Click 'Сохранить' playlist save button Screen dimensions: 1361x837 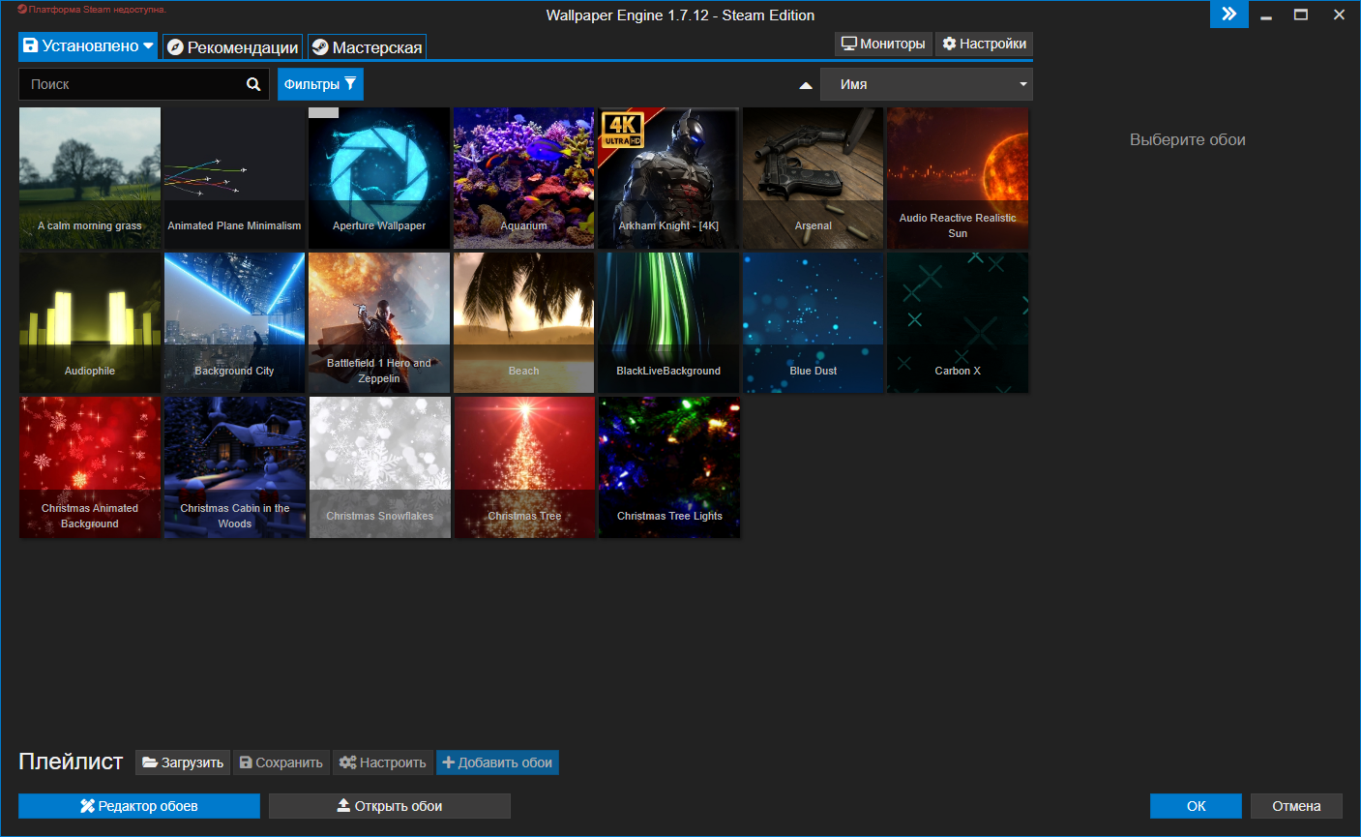pos(281,762)
